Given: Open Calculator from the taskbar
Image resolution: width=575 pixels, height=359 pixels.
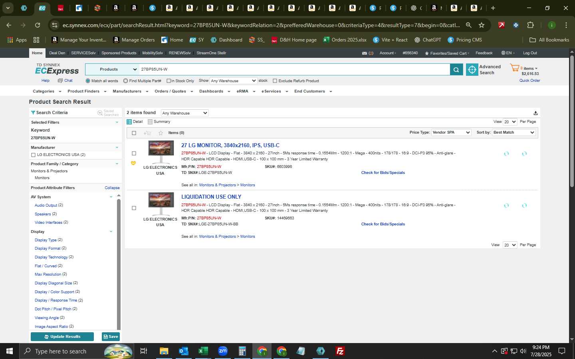Looking at the screenshot, I should click(x=242, y=351).
